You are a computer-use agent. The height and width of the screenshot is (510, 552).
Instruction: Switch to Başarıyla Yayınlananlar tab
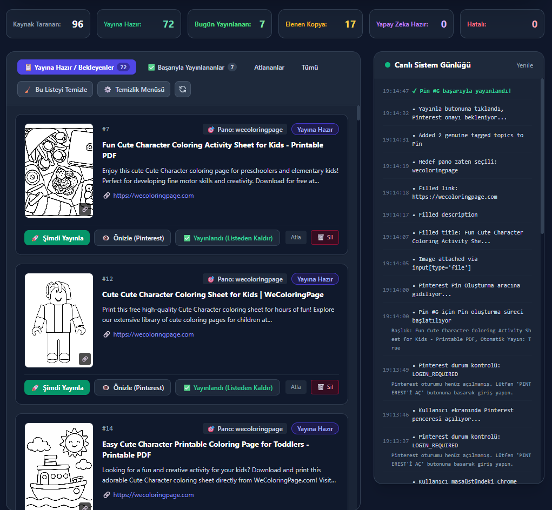[x=192, y=67]
